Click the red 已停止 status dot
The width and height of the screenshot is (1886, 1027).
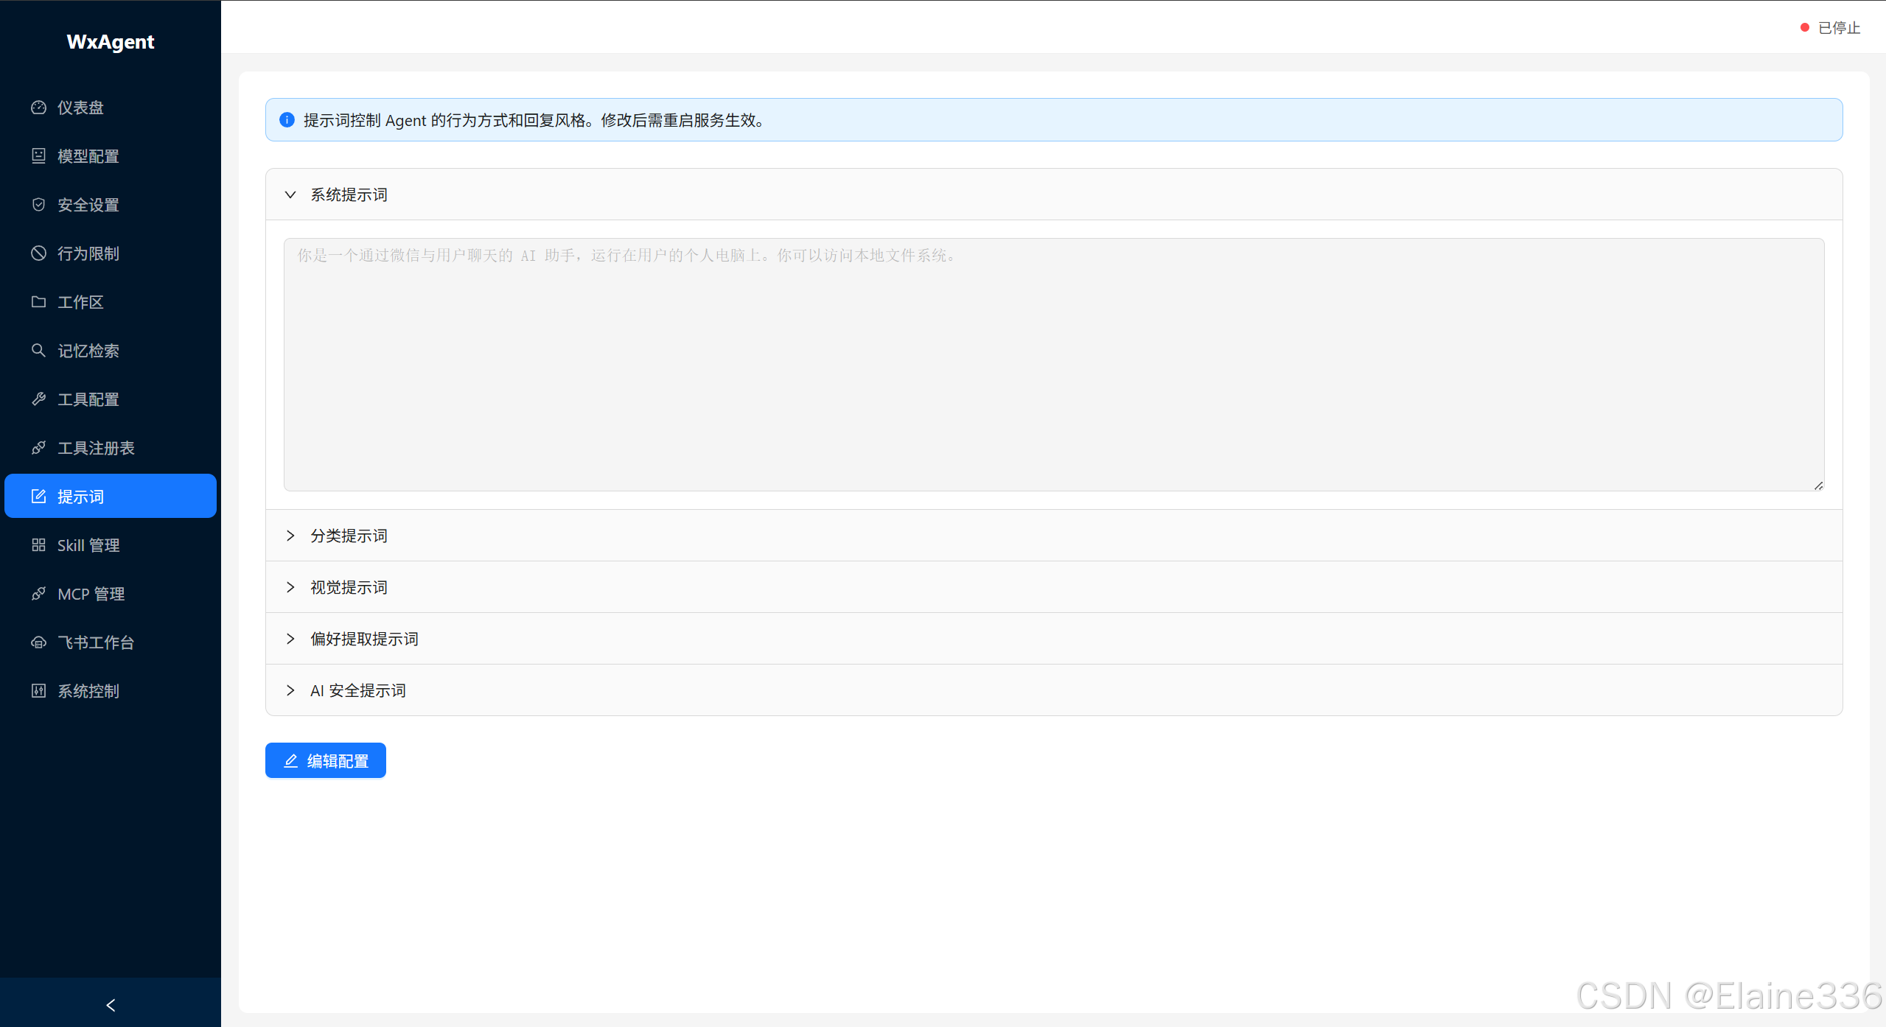[x=1805, y=28]
